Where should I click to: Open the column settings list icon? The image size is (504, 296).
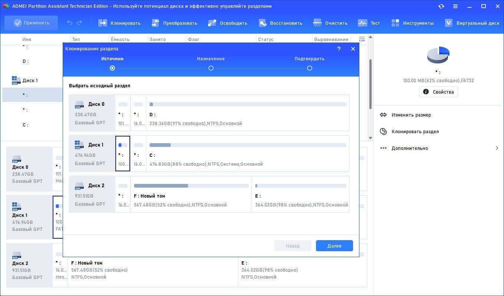(x=362, y=39)
